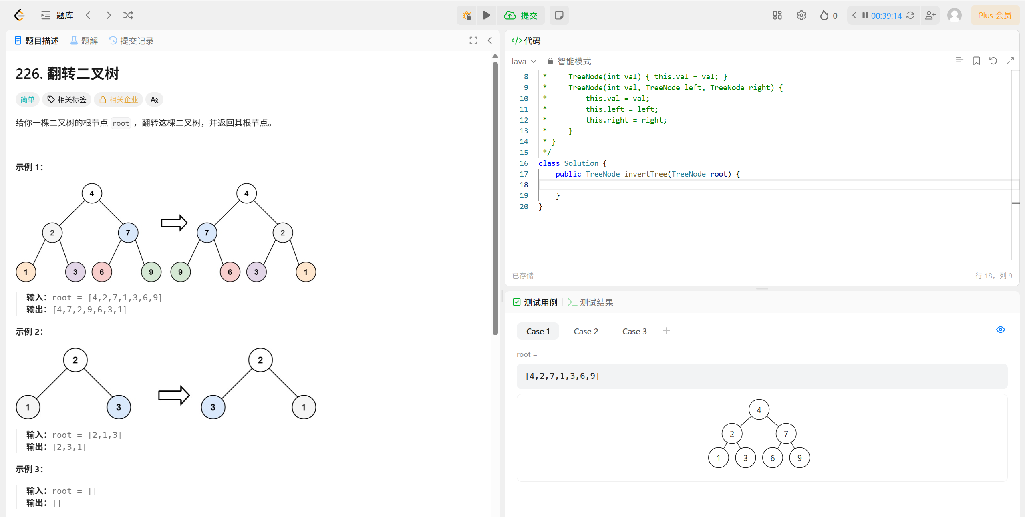Image resolution: width=1025 pixels, height=517 pixels.
Task: Open the profile avatar menu
Action: click(x=955, y=15)
